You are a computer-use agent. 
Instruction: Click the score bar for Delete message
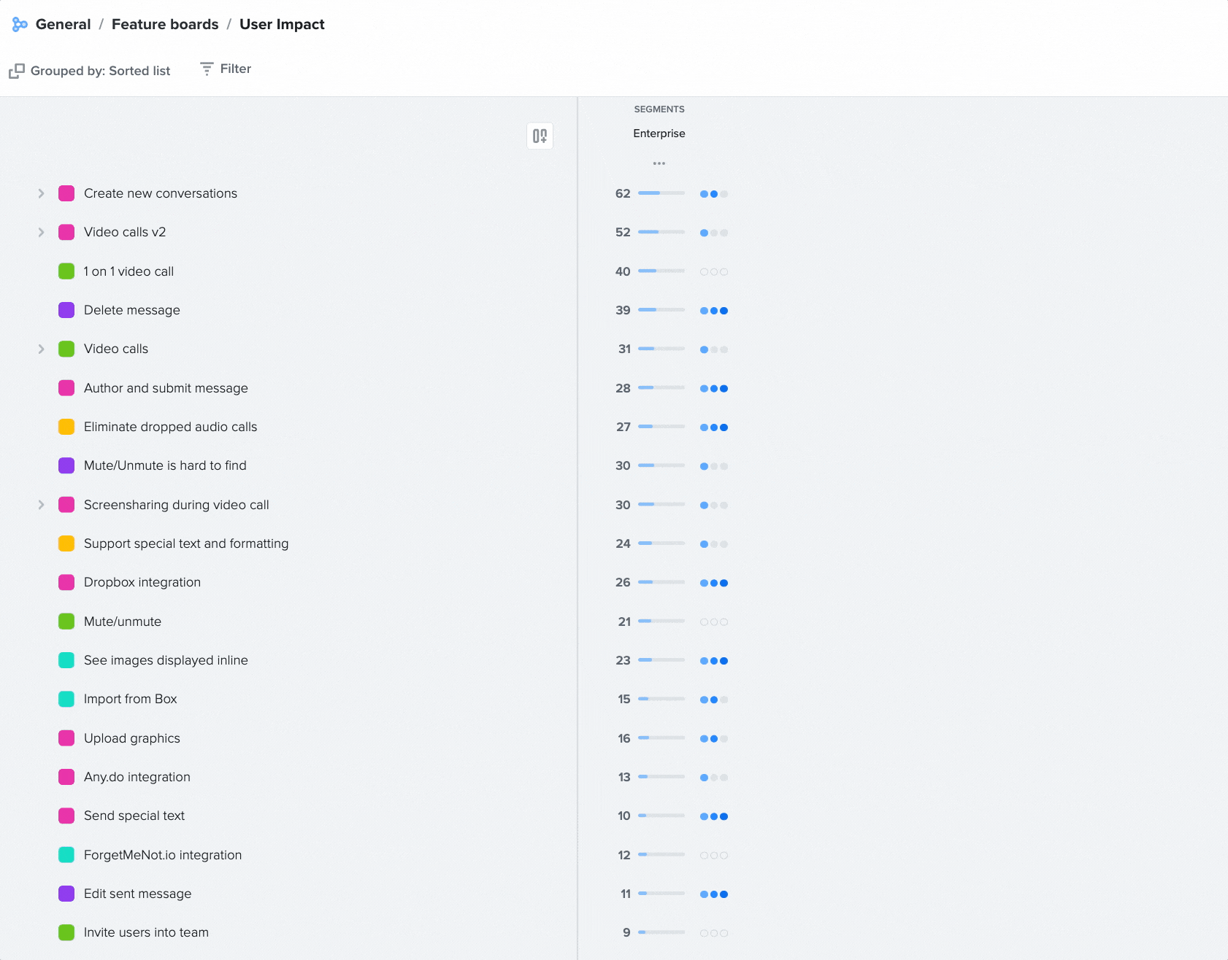[x=661, y=310]
